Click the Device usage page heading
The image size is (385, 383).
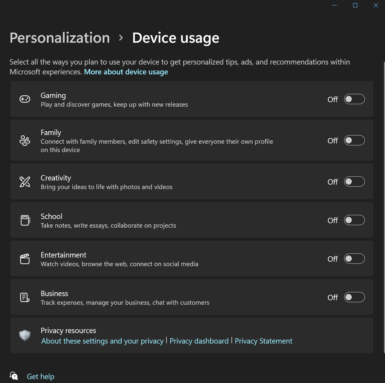pos(176,38)
